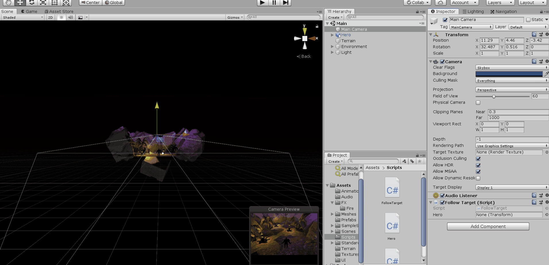
Task: Click the Add Component button
Action: (488, 226)
